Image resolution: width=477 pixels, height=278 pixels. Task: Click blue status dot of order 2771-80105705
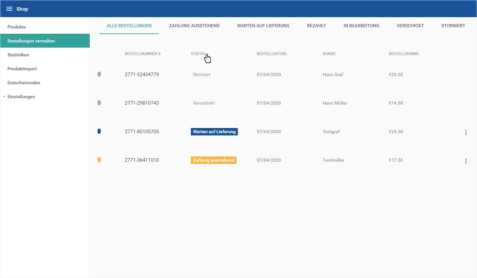pos(99,131)
